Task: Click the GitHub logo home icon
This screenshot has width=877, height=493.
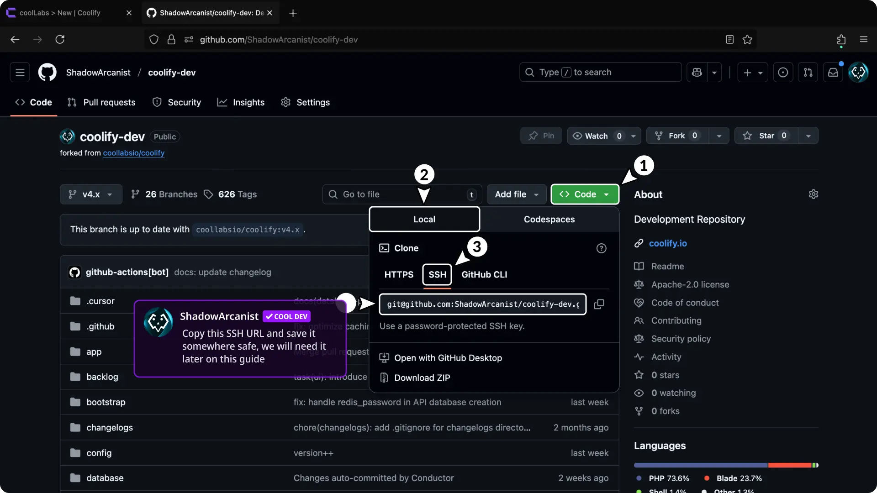Action: tap(48, 73)
